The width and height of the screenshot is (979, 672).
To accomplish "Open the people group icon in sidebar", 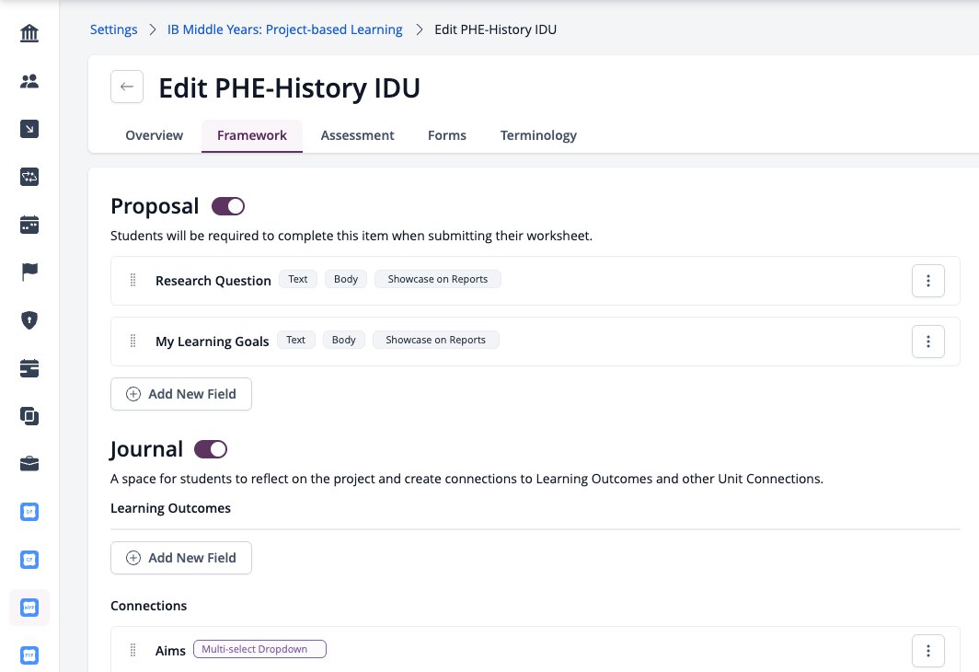I will [x=29, y=81].
